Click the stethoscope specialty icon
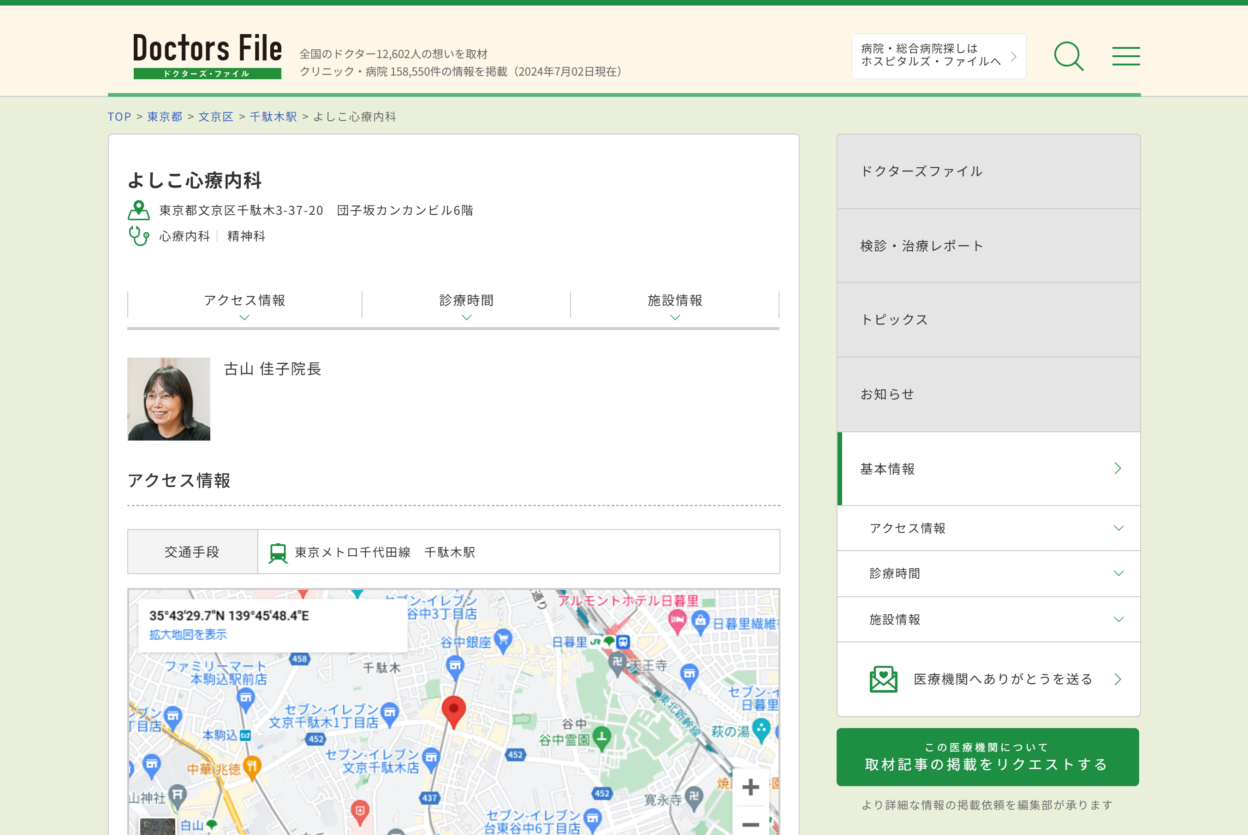The width and height of the screenshot is (1248, 835). point(139,236)
